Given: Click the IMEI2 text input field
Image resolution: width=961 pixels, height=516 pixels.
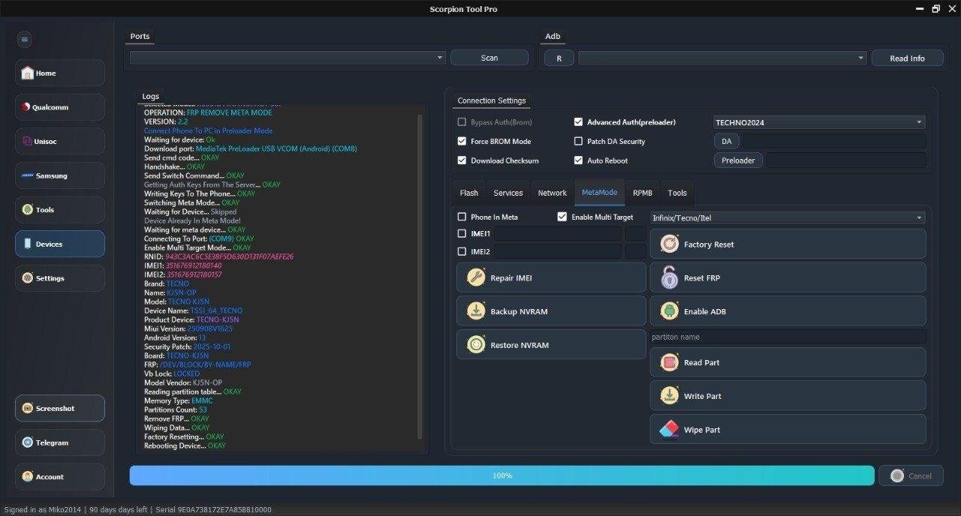Looking at the screenshot, I should 558,251.
